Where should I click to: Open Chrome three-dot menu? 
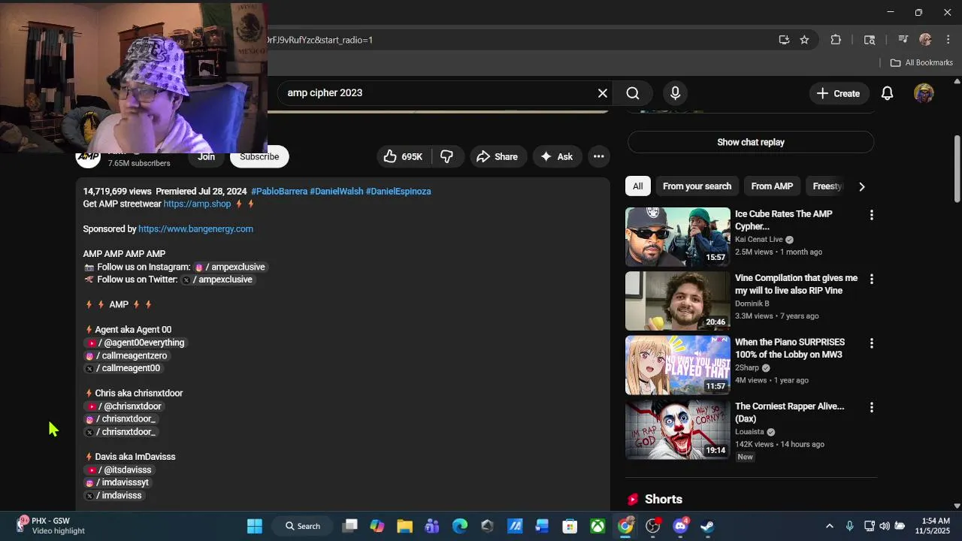point(947,40)
